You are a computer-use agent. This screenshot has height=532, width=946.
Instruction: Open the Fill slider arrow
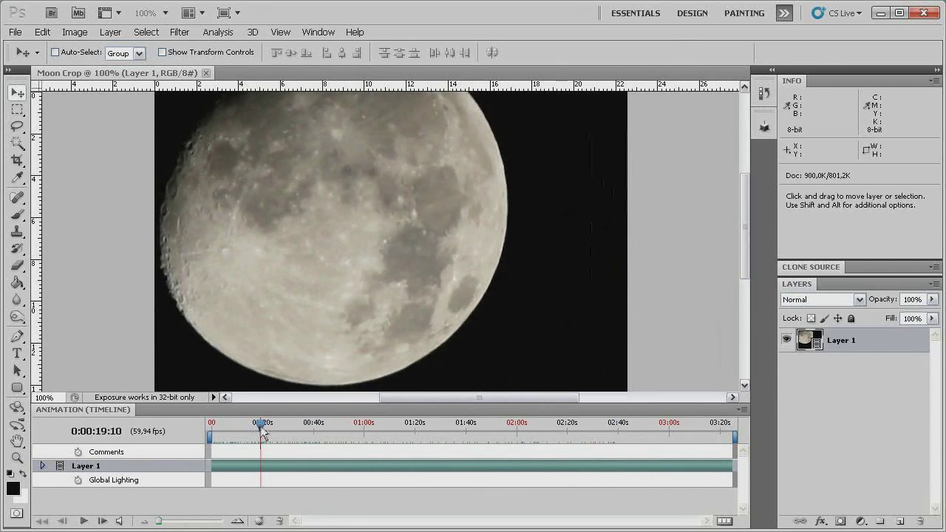point(932,318)
